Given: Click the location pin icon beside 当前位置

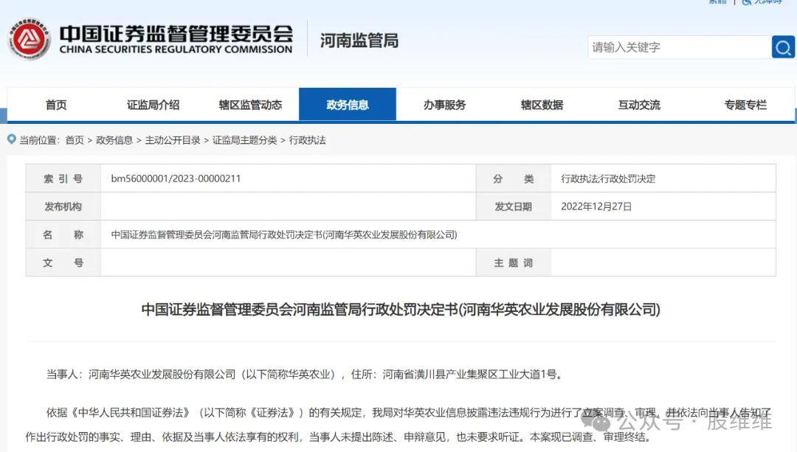Looking at the screenshot, I should coord(10,139).
